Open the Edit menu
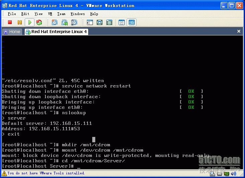The width and height of the screenshot is (245, 178). pos(25,14)
